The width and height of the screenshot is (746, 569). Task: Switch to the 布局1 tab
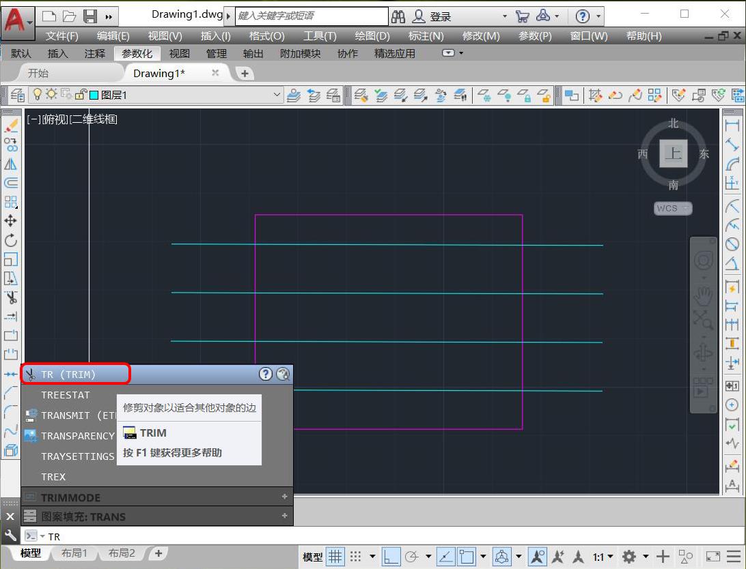click(75, 553)
